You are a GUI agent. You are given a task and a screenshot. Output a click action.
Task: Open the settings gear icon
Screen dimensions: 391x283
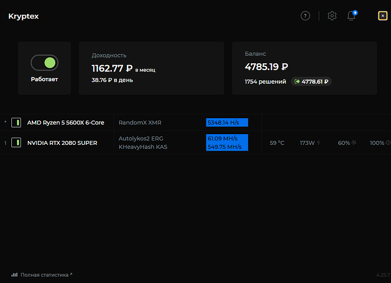click(332, 16)
